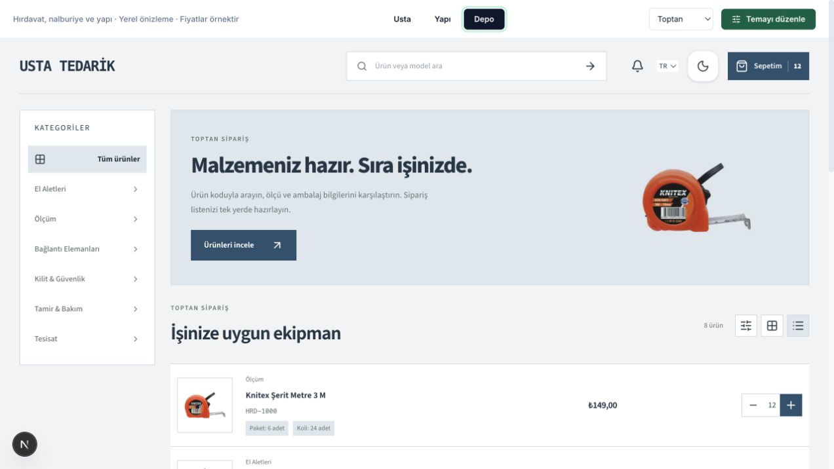
Task: Open the Next.js dev tools badge
Action: click(x=25, y=444)
